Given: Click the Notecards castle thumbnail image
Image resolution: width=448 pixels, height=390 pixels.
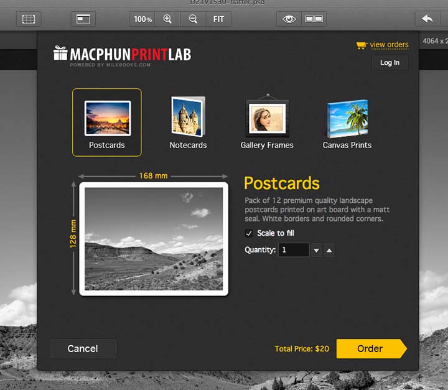Looking at the screenshot, I should click(189, 116).
